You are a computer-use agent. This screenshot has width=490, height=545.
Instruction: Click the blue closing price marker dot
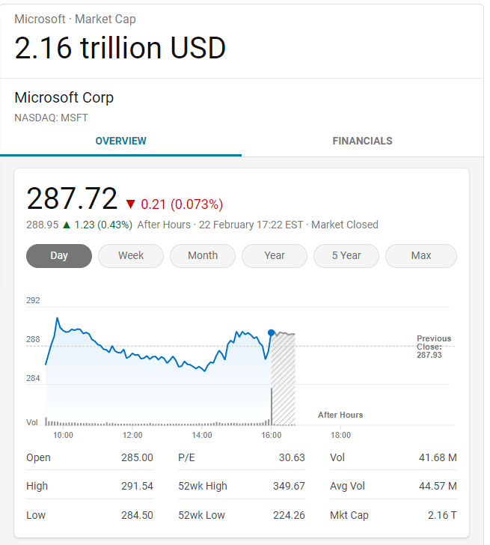[x=271, y=332]
